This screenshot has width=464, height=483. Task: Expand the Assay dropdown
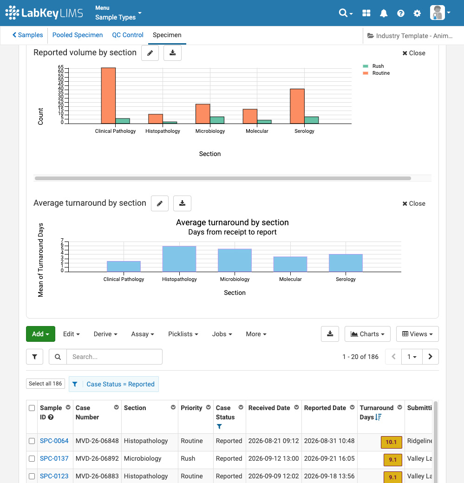143,334
